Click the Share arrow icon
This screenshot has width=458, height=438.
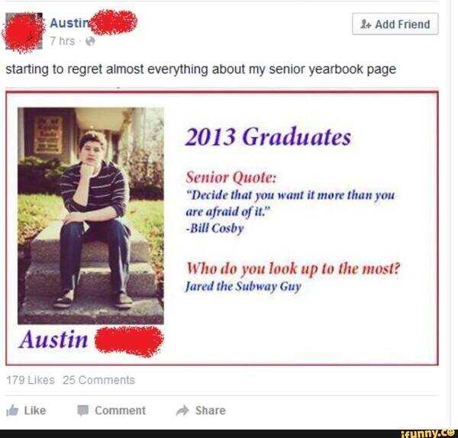click(182, 411)
